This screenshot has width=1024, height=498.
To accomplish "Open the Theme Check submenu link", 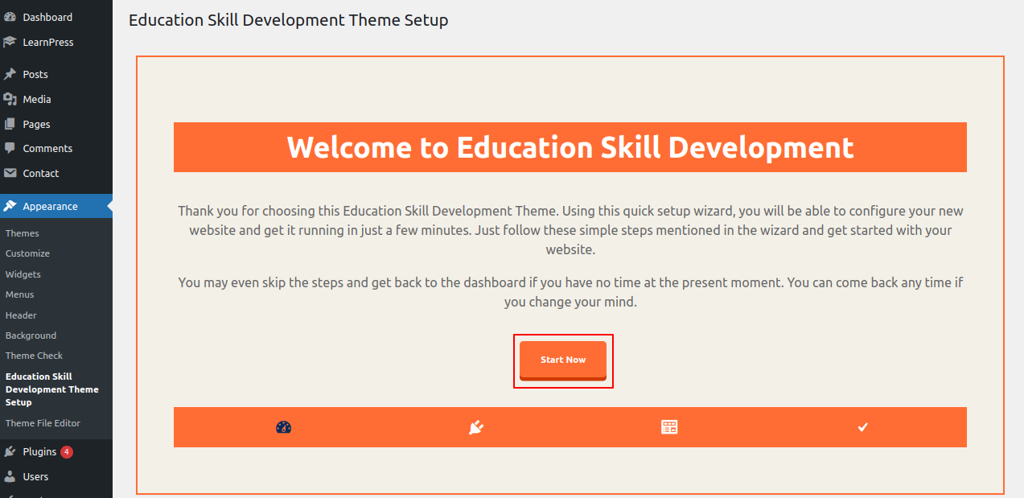I will coord(34,356).
